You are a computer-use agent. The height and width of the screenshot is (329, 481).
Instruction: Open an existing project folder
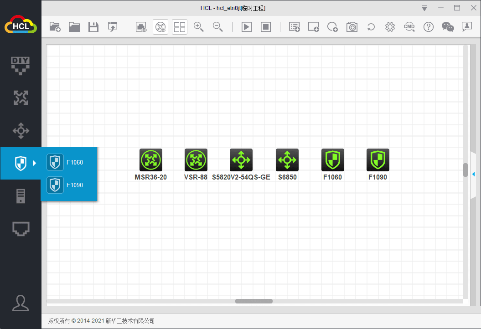74,27
